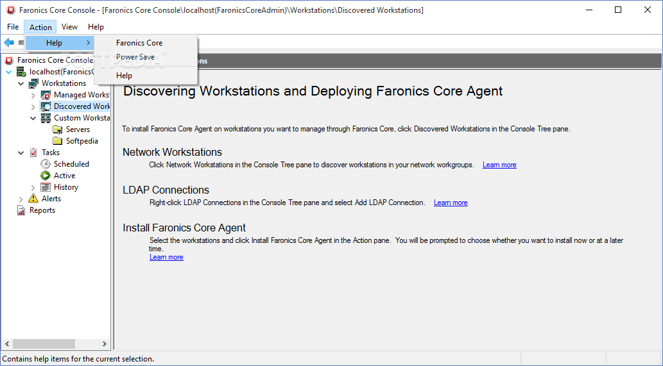The height and width of the screenshot is (366, 663).
Task: Select the Alerts tree item label
Action: pos(51,199)
